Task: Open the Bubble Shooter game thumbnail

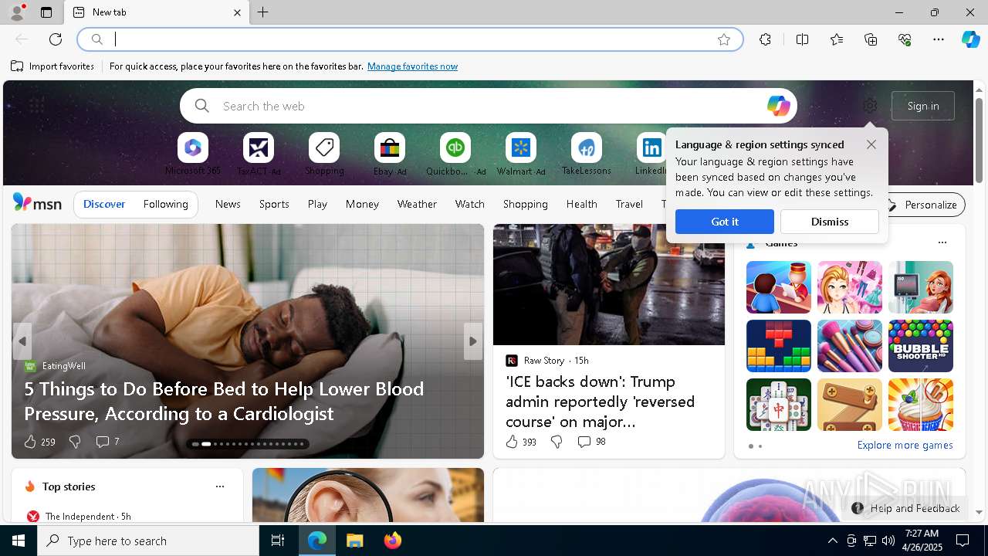Action: click(x=921, y=346)
